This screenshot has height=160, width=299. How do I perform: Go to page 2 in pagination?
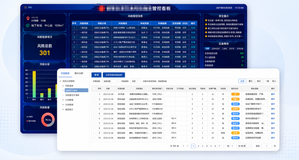tap(198, 146)
